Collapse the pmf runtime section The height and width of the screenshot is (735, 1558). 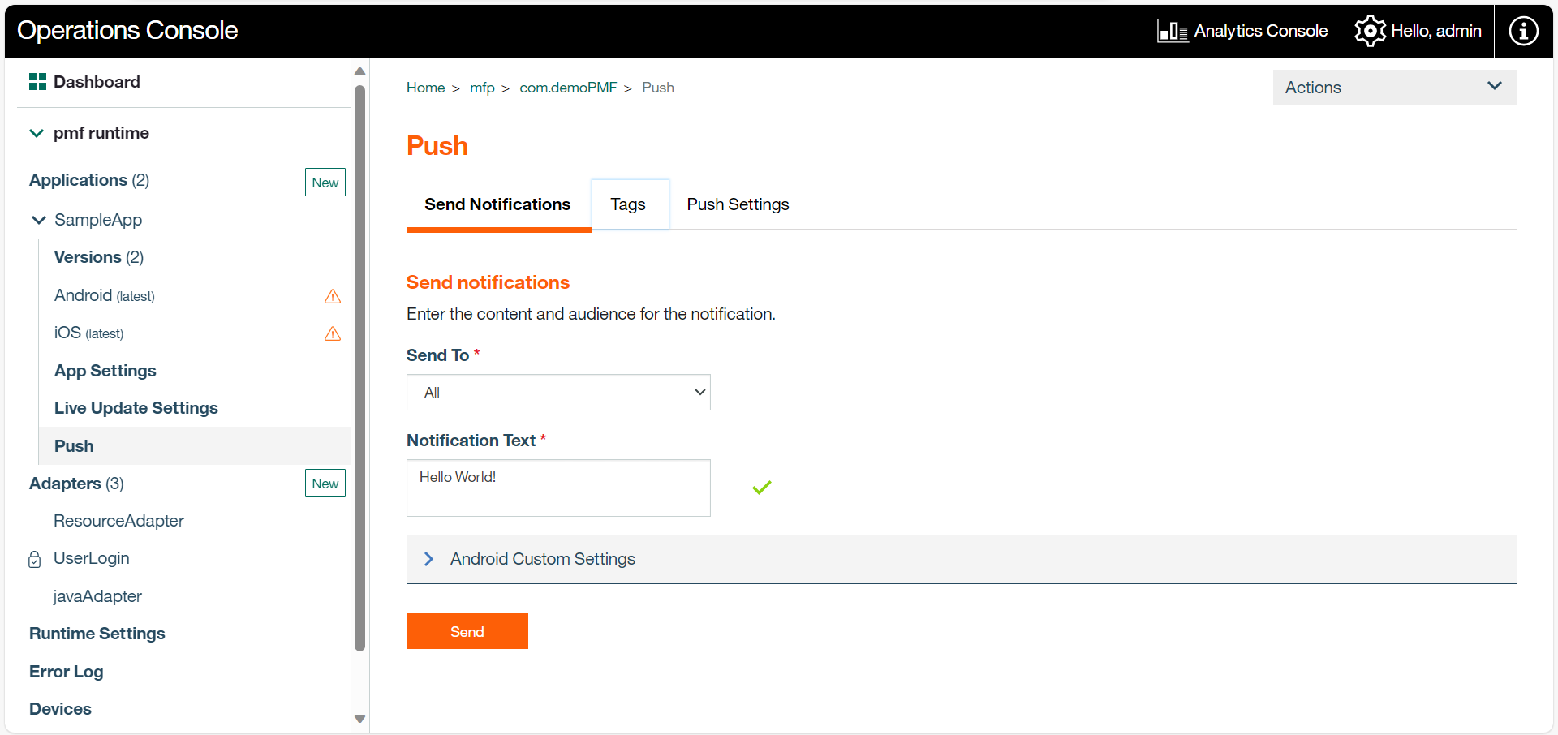37,133
